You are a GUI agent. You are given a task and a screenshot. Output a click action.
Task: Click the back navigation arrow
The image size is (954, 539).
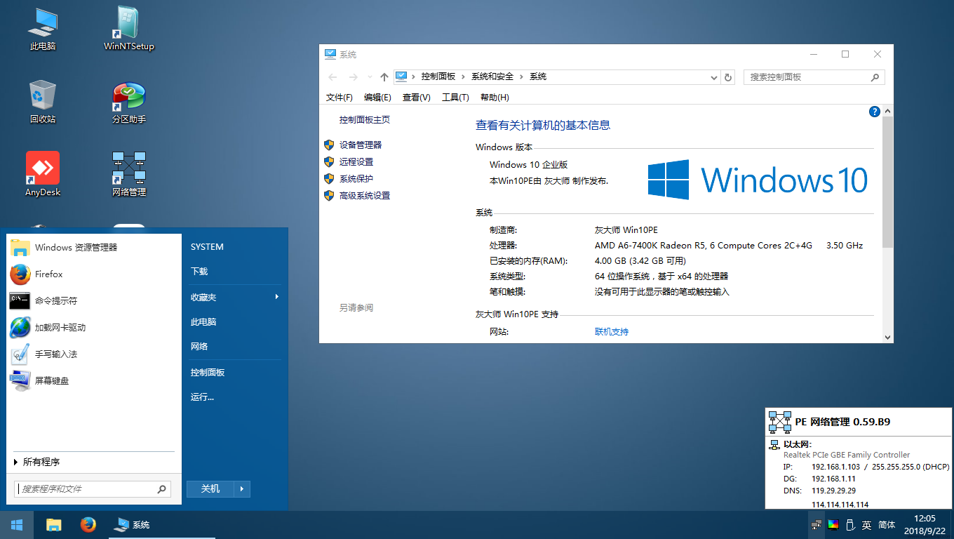coord(332,77)
